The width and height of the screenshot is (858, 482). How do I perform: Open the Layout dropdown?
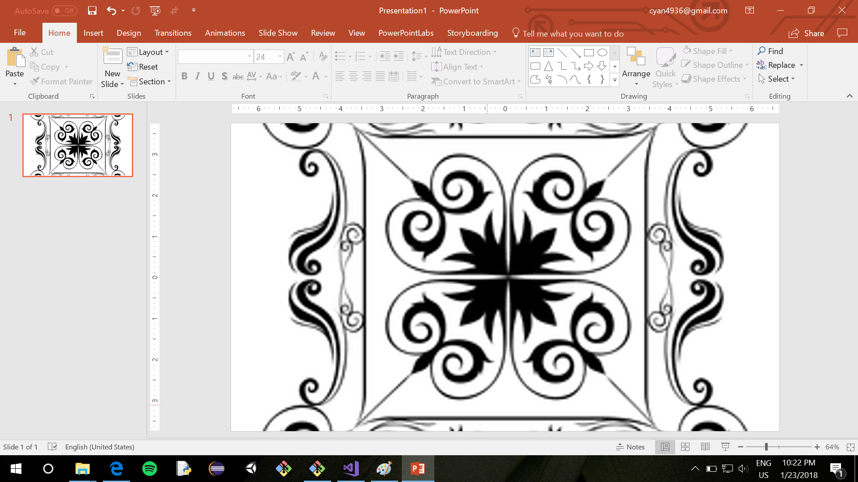(x=148, y=52)
